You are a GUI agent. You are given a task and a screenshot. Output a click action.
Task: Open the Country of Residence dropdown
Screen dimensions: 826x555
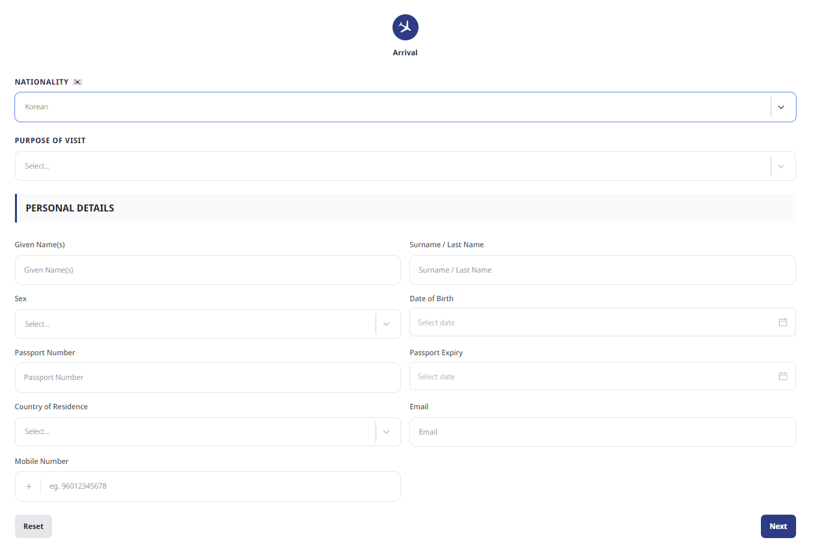[x=208, y=431]
